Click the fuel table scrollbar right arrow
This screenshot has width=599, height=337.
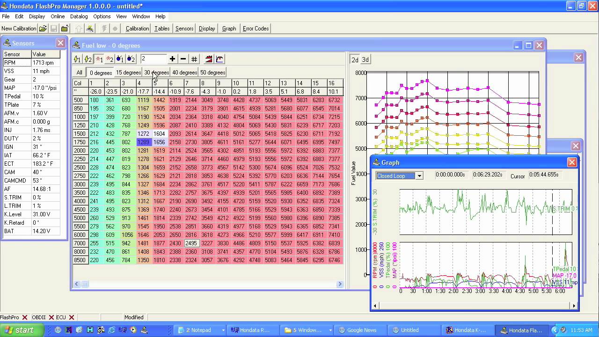(x=340, y=284)
